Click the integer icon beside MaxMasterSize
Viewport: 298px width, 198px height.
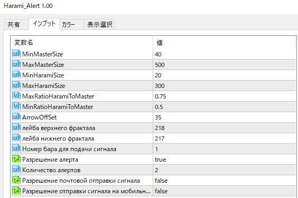click(x=16, y=65)
